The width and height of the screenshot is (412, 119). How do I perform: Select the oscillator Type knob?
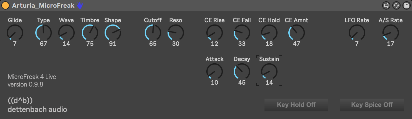point(44,33)
